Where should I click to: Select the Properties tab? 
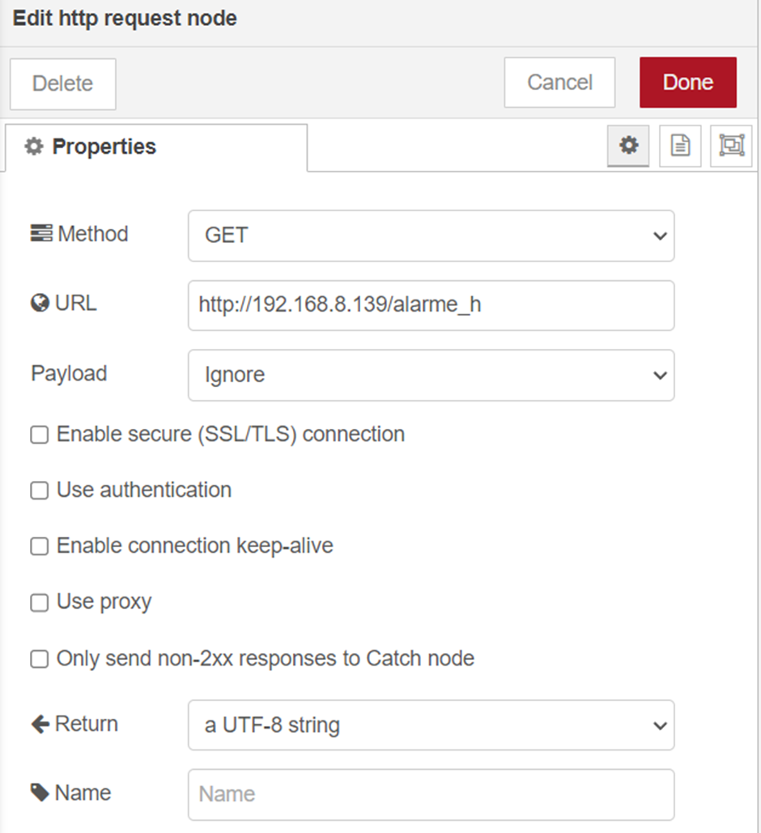pos(156,147)
